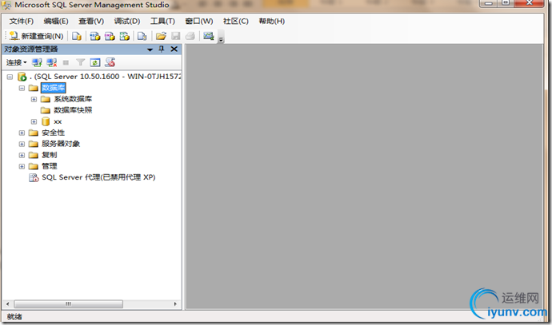Click the Analysis Services DMX Query icon
Screen dimensions: 552x325
(110, 36)
